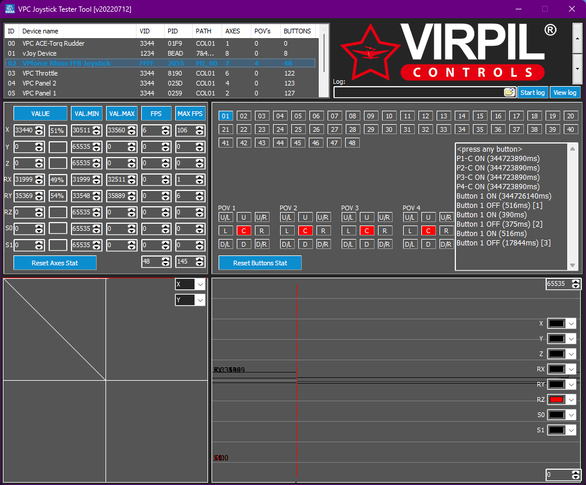Click the RY VAL.MAX stepper arrows
Image resolution: width=586 pixels, height=485 pixels.
131,196
